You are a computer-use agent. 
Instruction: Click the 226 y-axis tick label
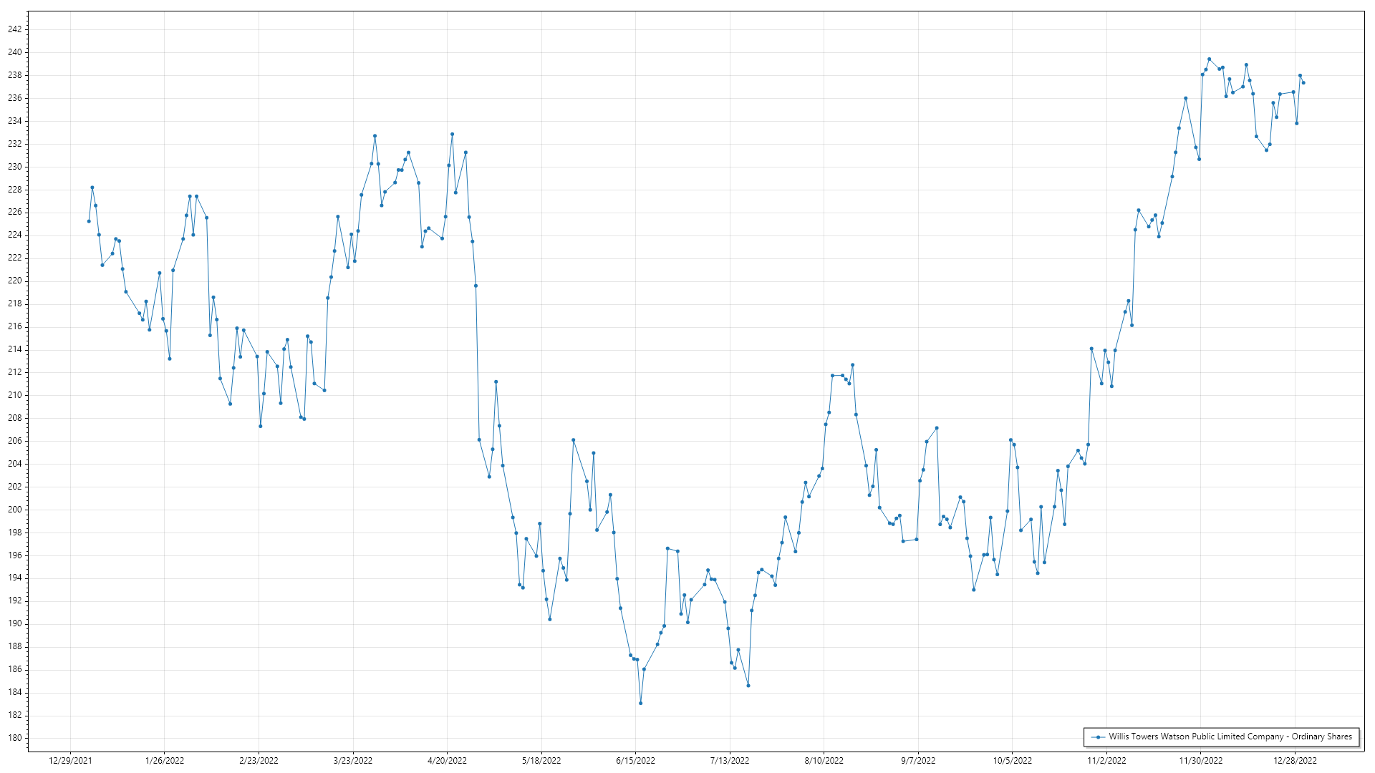tap(15, 213)
